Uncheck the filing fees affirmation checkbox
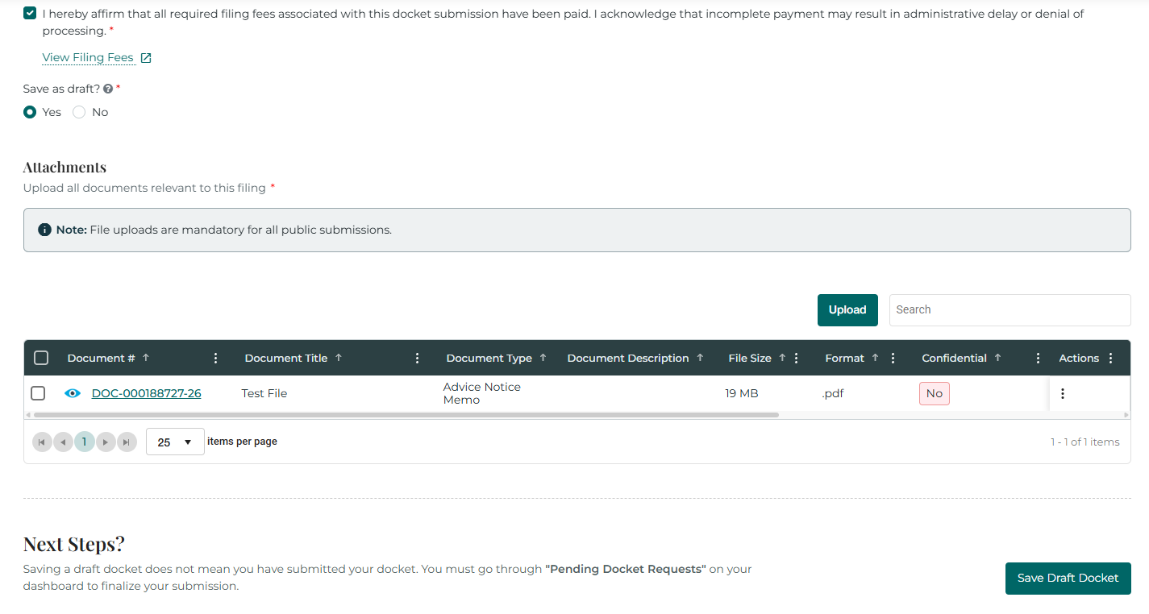Screen dimensions: 1149x614 pyautogui.click(x=30, y=14)
